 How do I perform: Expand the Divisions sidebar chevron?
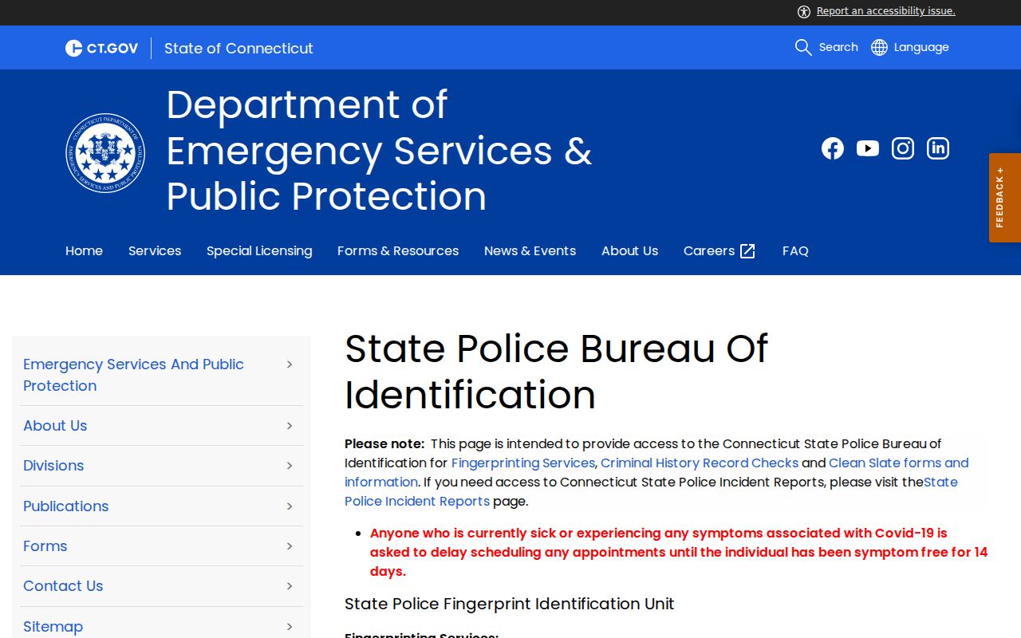(x=290, y=466)
